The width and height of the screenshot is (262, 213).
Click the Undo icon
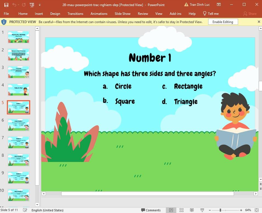(x=14, y=5)
